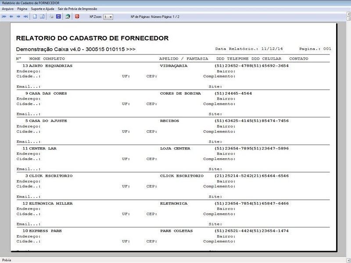Click the next page arrow
The image size is (351, 263).
point(18,17)
